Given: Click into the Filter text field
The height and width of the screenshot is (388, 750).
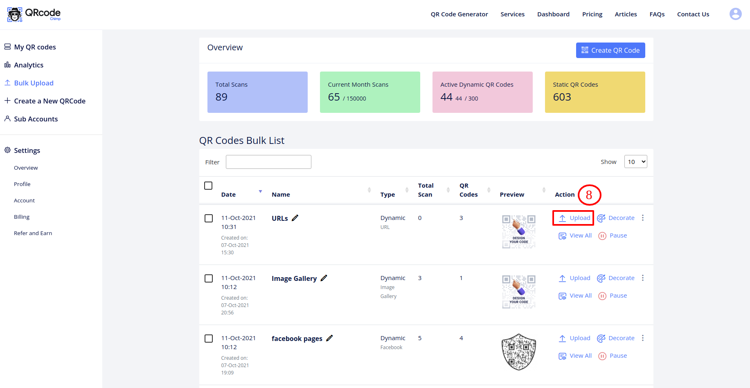Looking at the screenshot, I should click(x=268, y=162).
